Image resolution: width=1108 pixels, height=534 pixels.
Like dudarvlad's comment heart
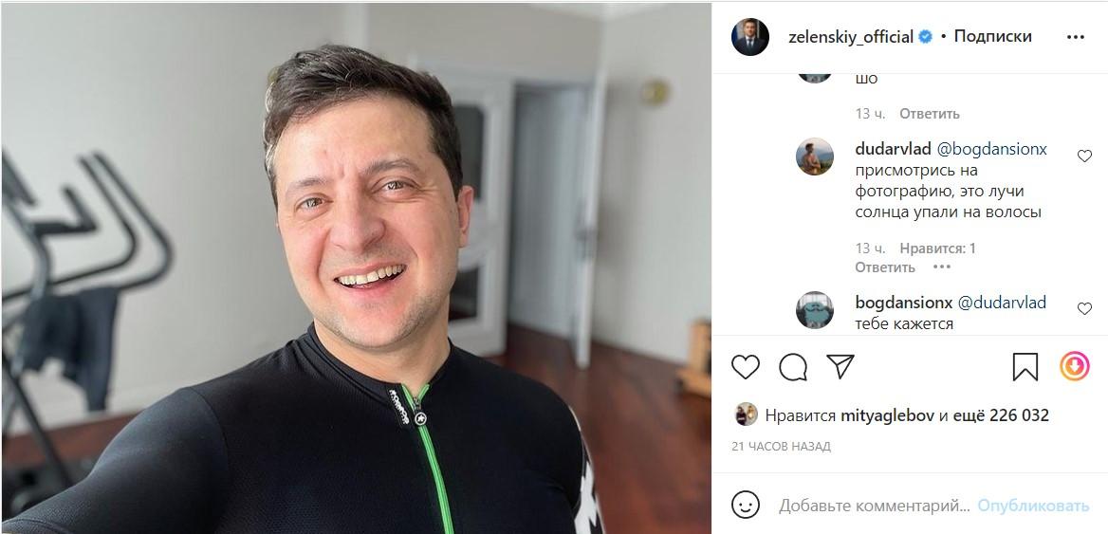(x=1084, y=157)
